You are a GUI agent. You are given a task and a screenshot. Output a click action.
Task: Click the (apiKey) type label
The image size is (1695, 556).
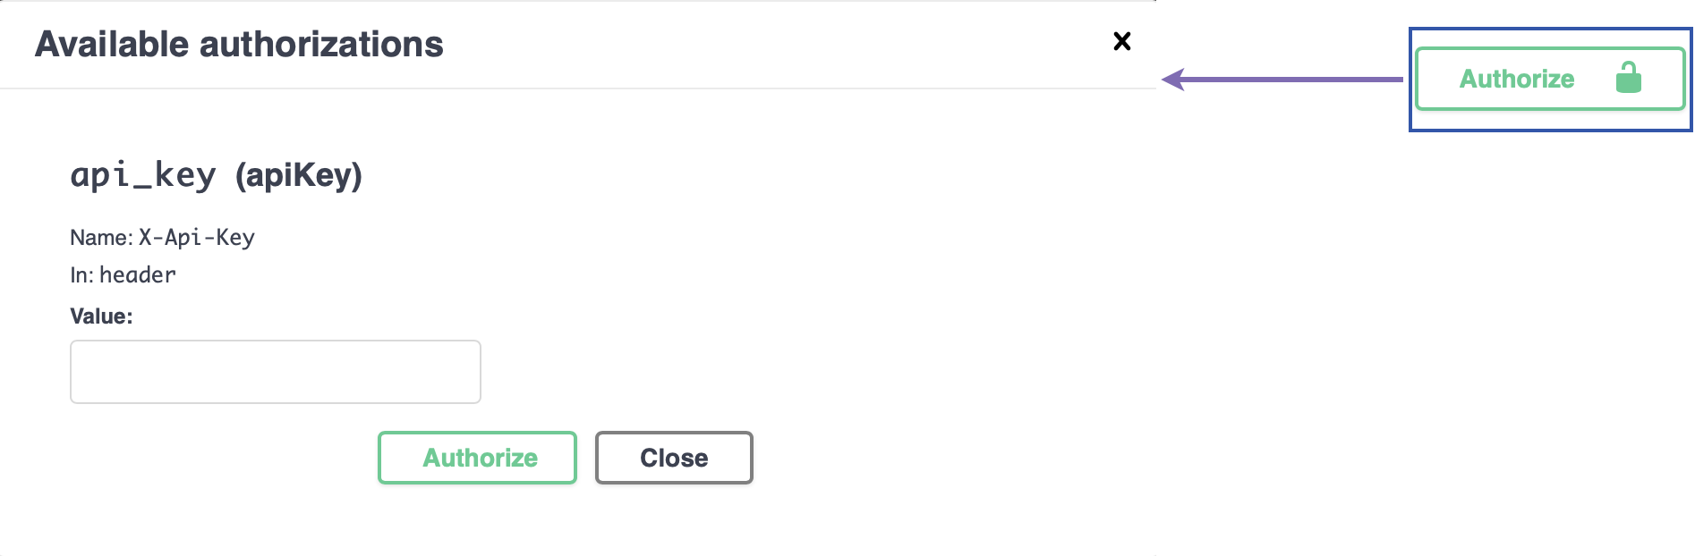pos(299,175)
